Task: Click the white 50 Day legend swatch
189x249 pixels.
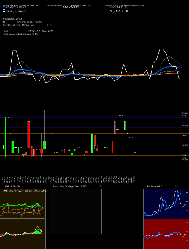Action: [4, 11]
